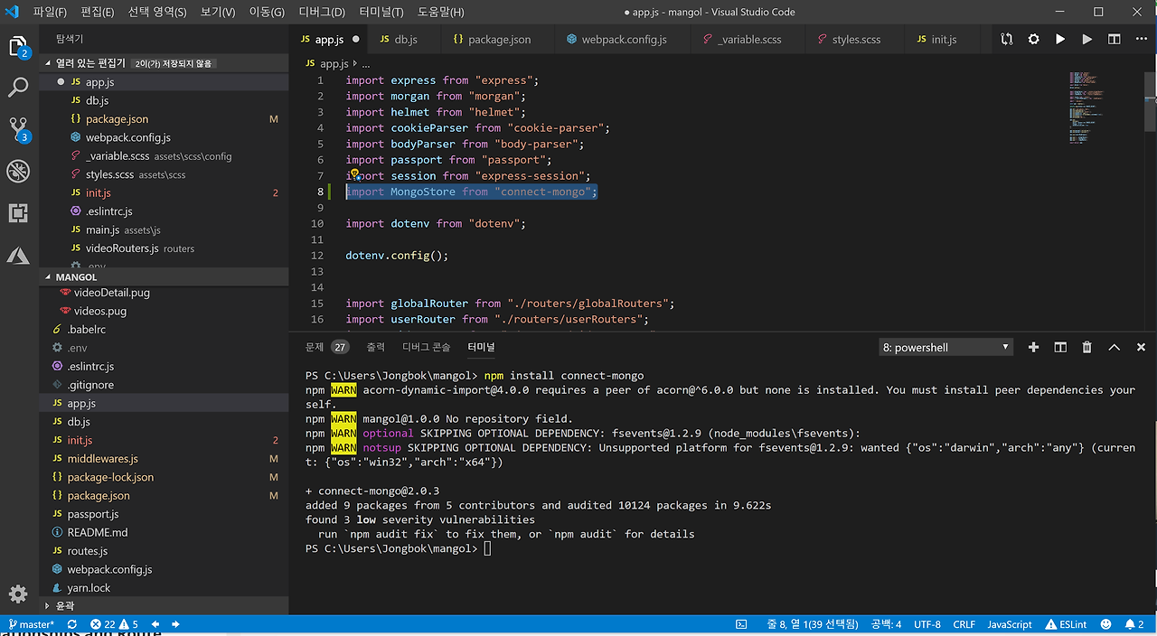The height and width of the screenshot is (636, 1157).
Task: Create a new terminal with plus icon
Action: 1033,347
